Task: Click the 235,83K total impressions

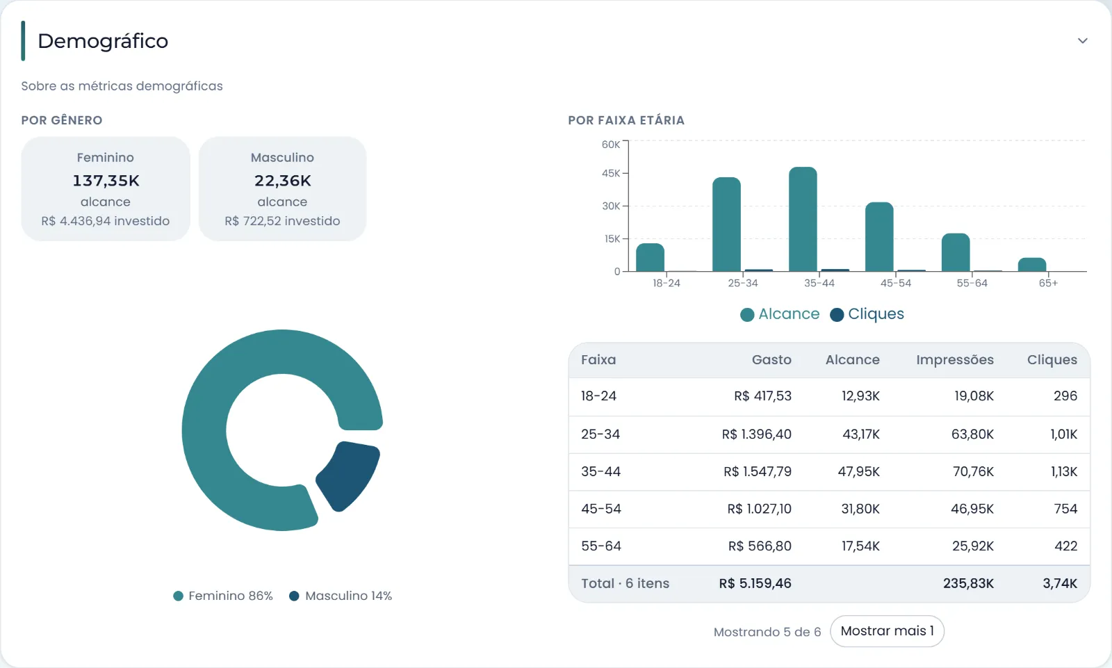Action: (968, 584)
